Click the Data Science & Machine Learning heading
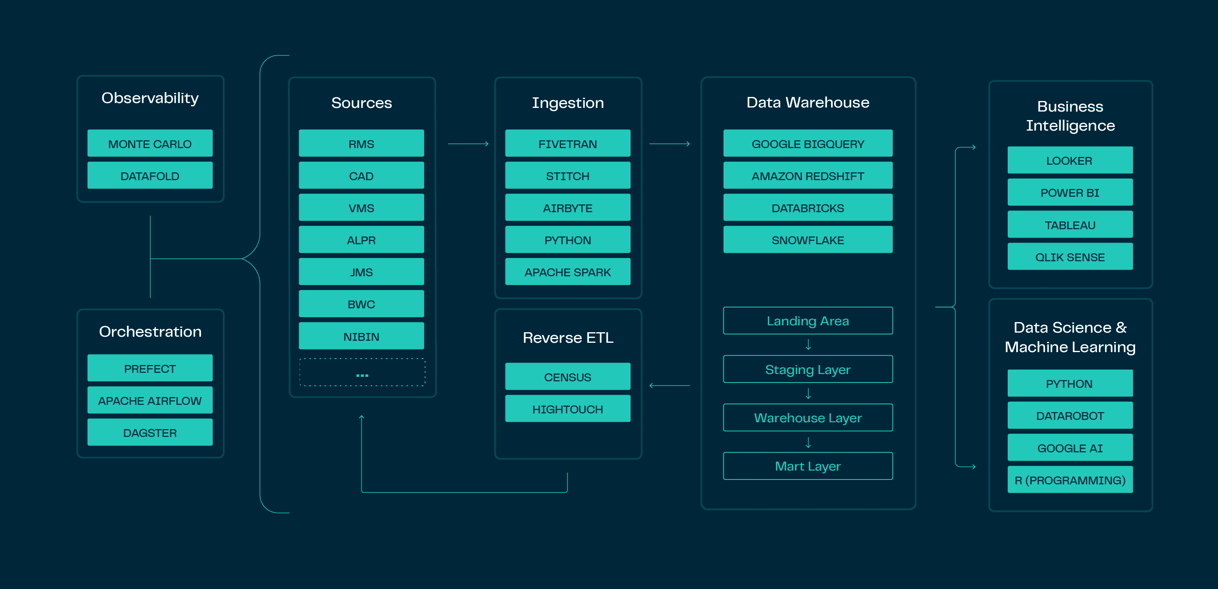1218x589 pixels. click(1070, 337)
